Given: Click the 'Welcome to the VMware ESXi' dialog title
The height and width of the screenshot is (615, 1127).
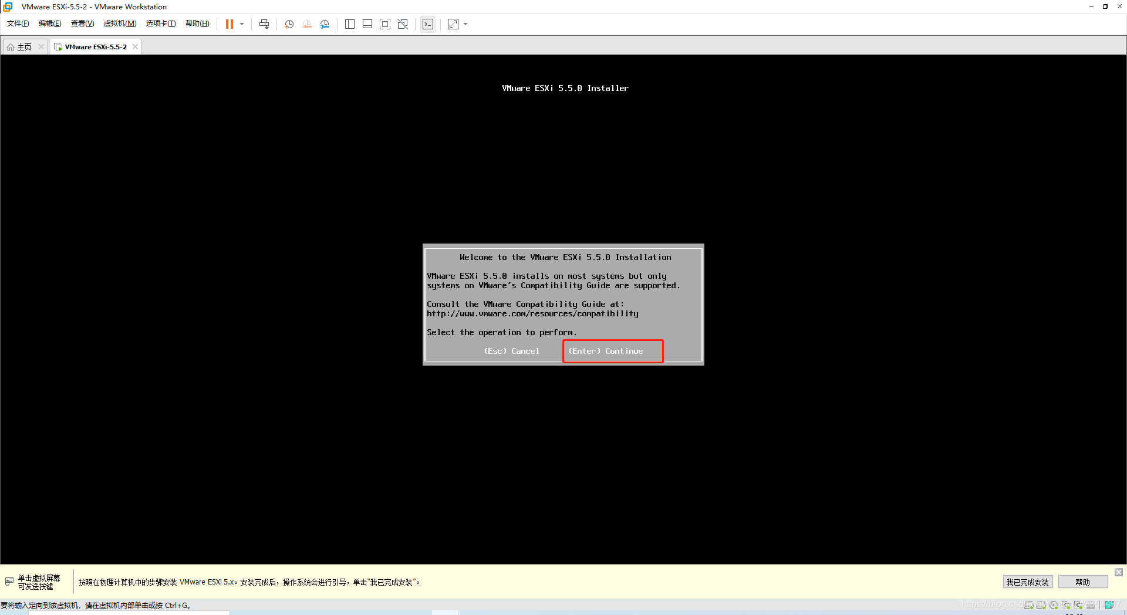Looking at the screenshot, I should [565, 257].
